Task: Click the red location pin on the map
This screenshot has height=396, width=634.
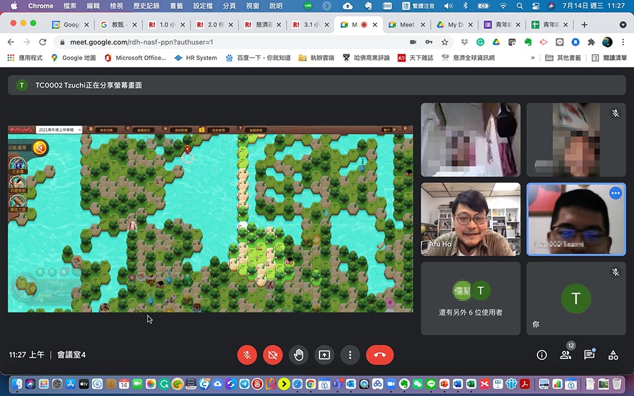Action: point(187,150)
